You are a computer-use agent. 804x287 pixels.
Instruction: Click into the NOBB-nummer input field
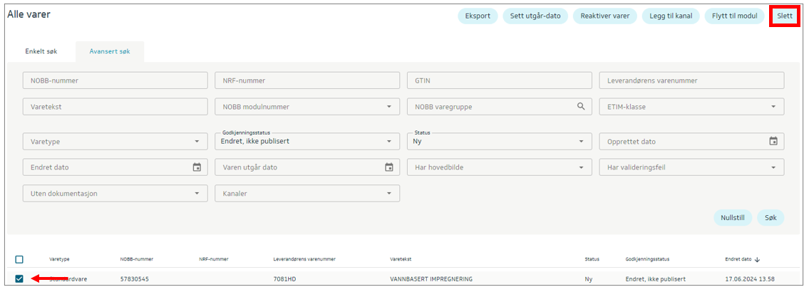[x=114, y=80]
